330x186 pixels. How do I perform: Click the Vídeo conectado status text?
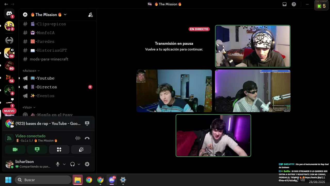click(x=30, y=136)
